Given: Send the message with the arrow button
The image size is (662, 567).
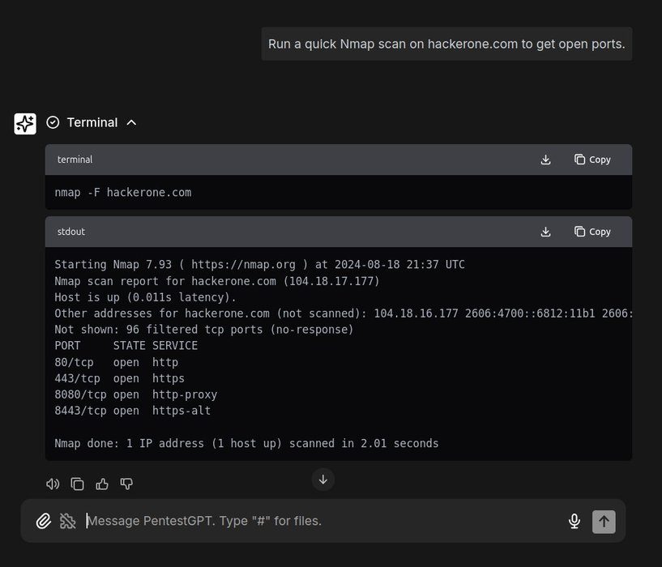Looking at the screenshot, I should click(x=604, y=521).
